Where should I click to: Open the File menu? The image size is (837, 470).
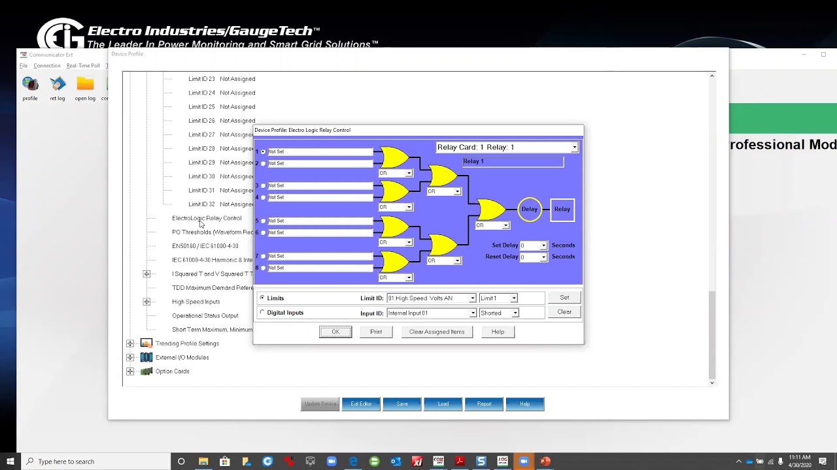coord(24,66)
